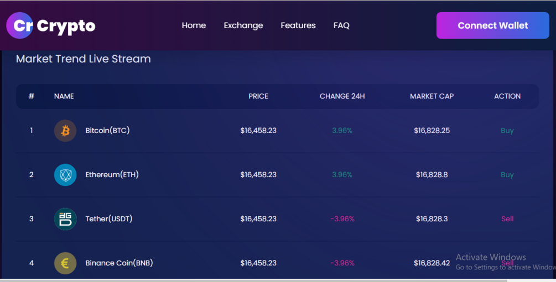Click the Bitcoin coin icon

tap(65, 131)
